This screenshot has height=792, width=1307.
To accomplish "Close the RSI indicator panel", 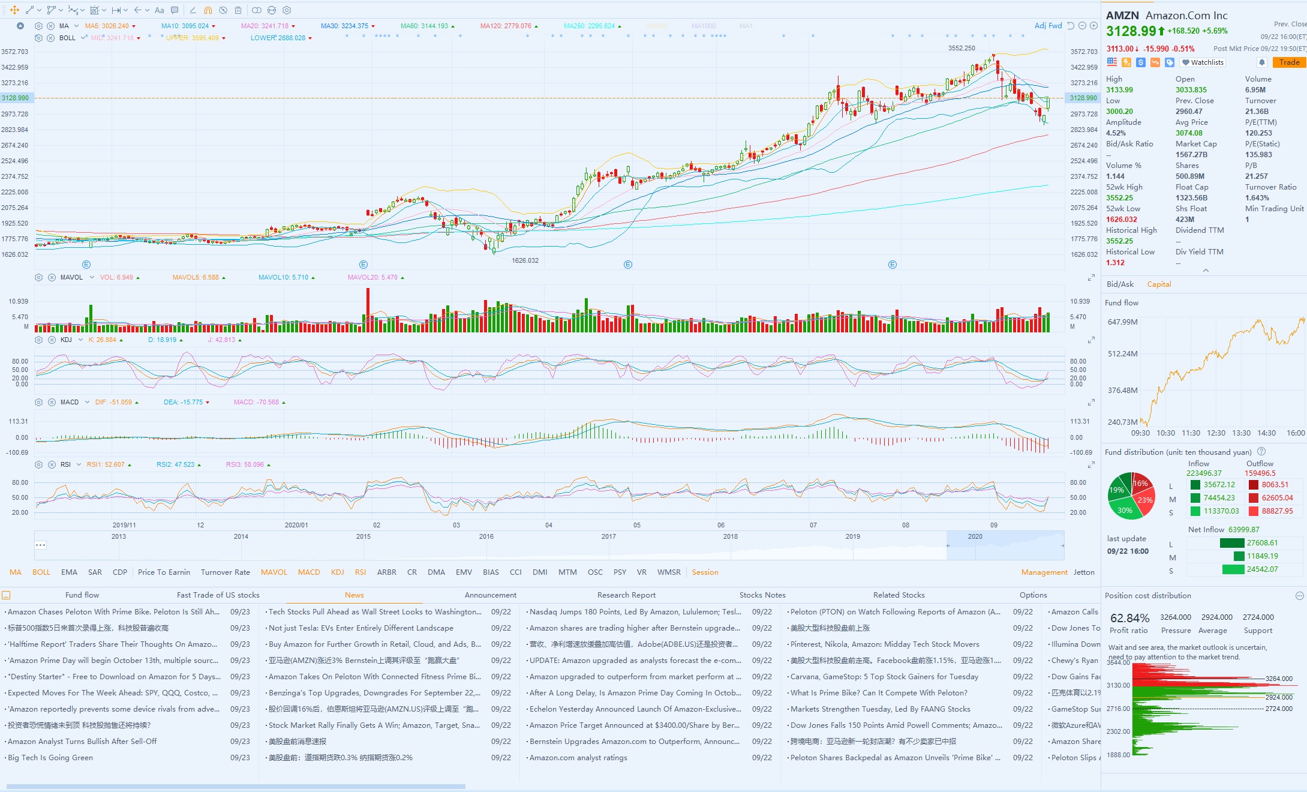I will (x=52, y=464).
